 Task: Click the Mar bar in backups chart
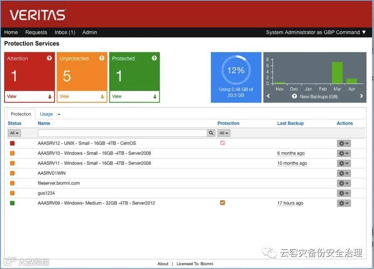pos(337,73)
